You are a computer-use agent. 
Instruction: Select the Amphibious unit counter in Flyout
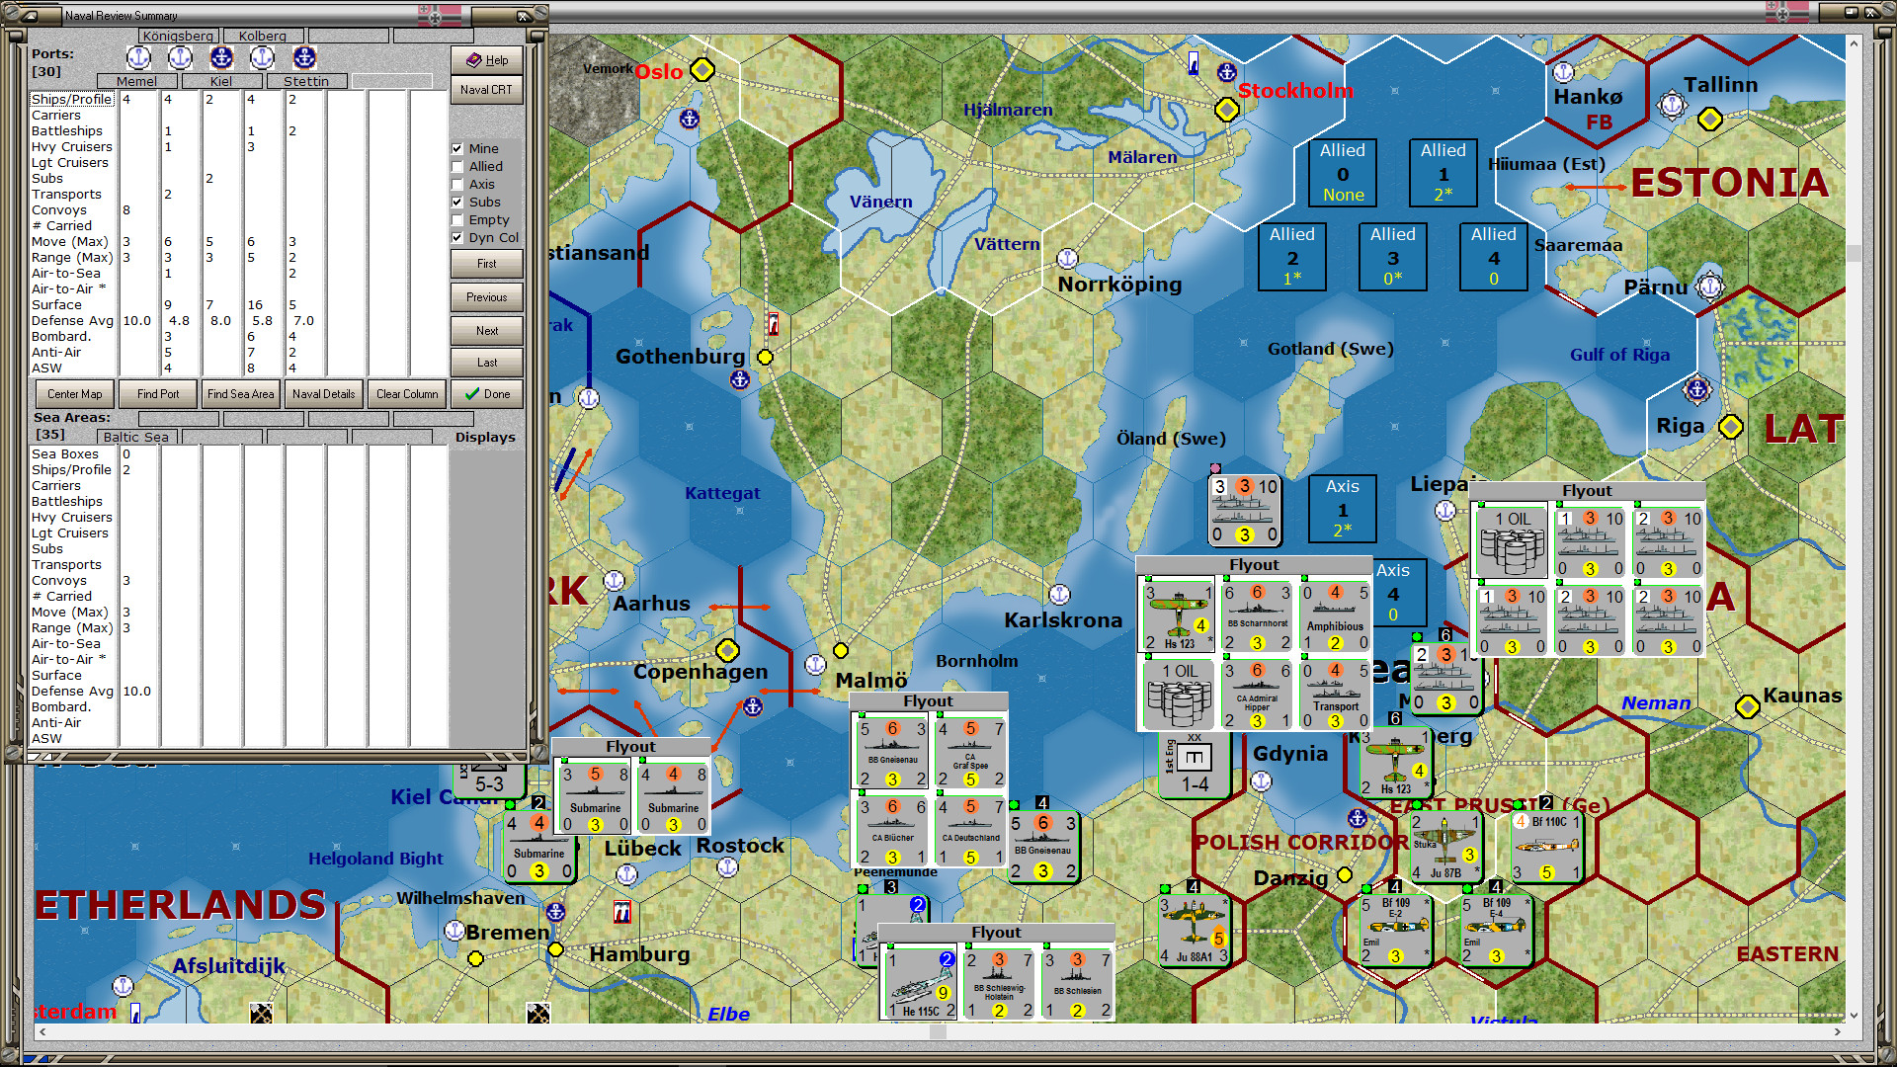coord(1335,616)
